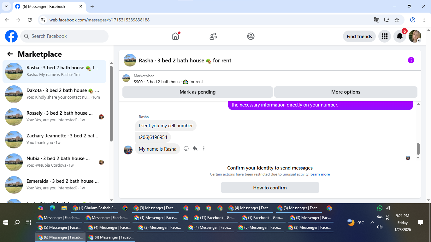
Task: Reply to the "My name is Rasha" message
Action: tap(195, 148)
